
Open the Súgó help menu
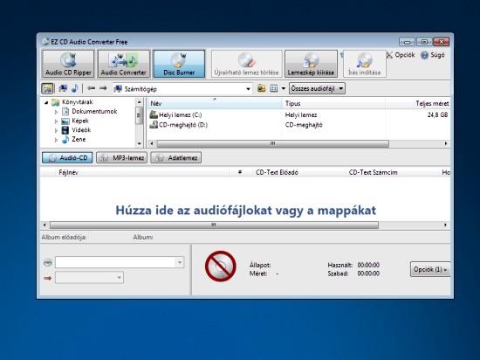(433, 55)
